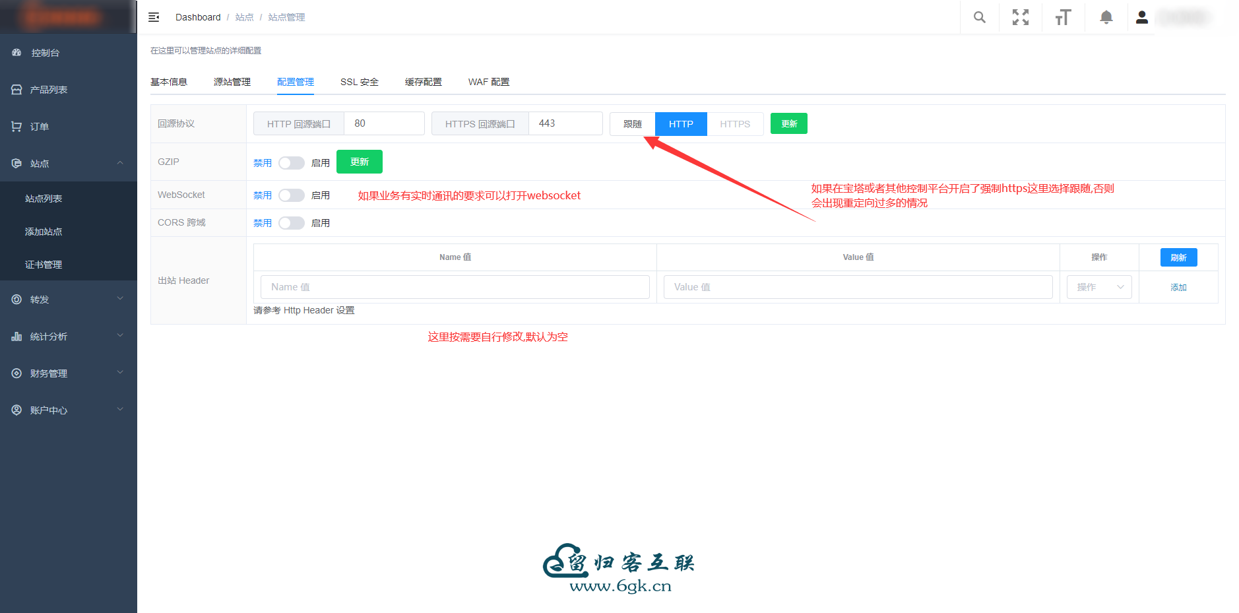
Task: Open the font size adjustment icon
Action: (1063, 18)
